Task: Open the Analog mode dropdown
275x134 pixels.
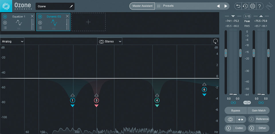Action: tap(12, 41)
